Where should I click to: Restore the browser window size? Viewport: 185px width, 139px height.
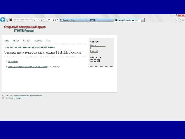click(176, 15)
